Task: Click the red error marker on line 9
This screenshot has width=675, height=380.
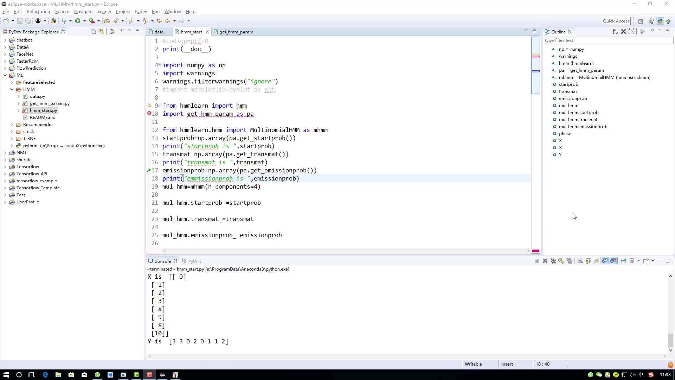Action: pos(149,114)
